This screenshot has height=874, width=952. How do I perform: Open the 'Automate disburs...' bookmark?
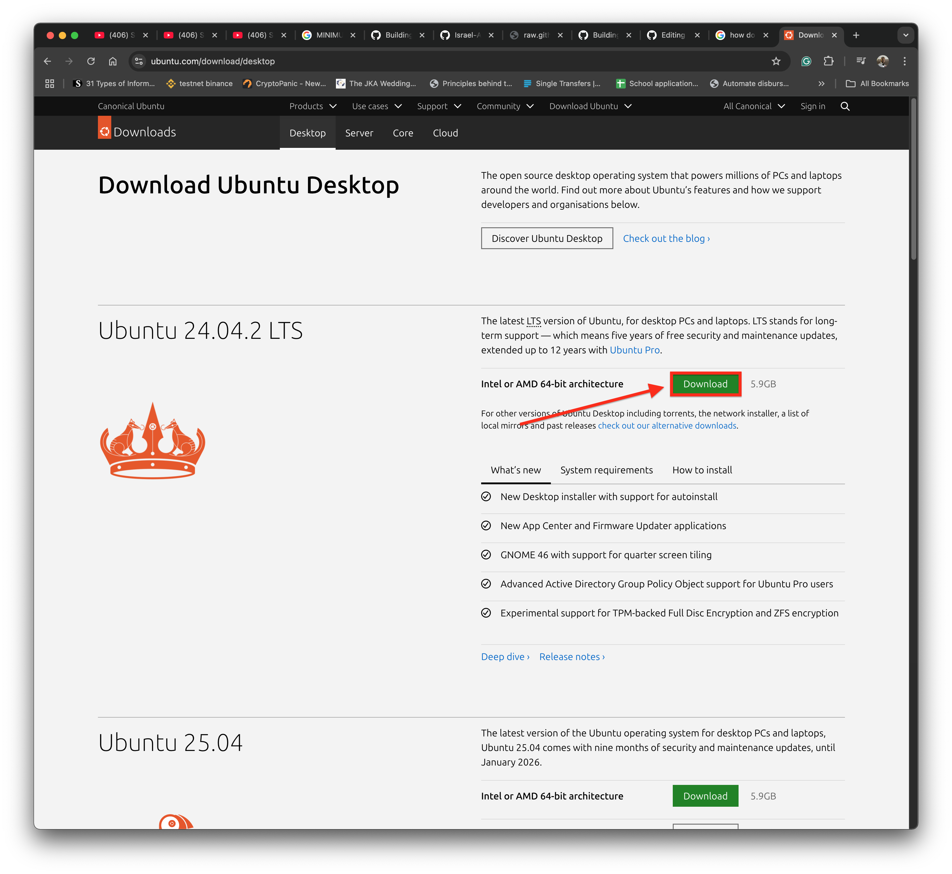pyautogui.click(x=749, y=84)
